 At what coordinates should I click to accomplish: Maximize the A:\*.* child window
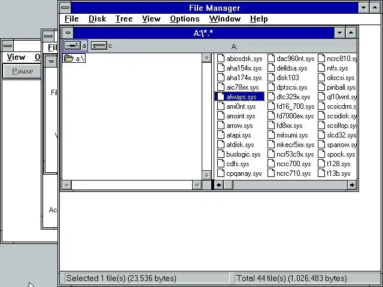point(351,33)
